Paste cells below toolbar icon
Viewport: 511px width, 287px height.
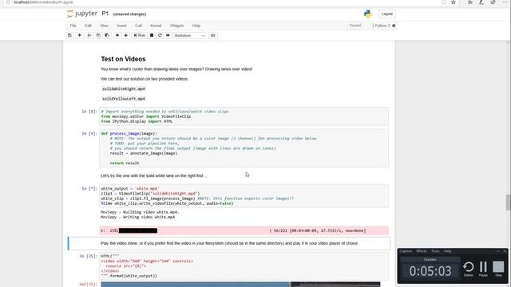tap(107, 35)
